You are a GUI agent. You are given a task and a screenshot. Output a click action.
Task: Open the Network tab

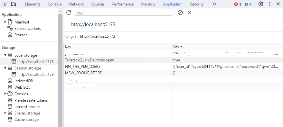[76, 4]
